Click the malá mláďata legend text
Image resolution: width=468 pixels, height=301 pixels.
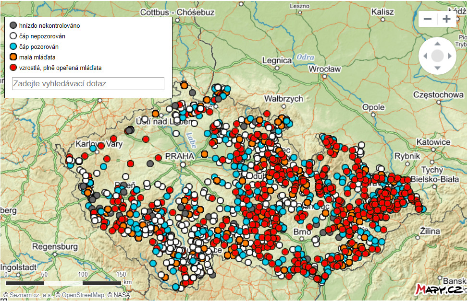click(37, 57)
